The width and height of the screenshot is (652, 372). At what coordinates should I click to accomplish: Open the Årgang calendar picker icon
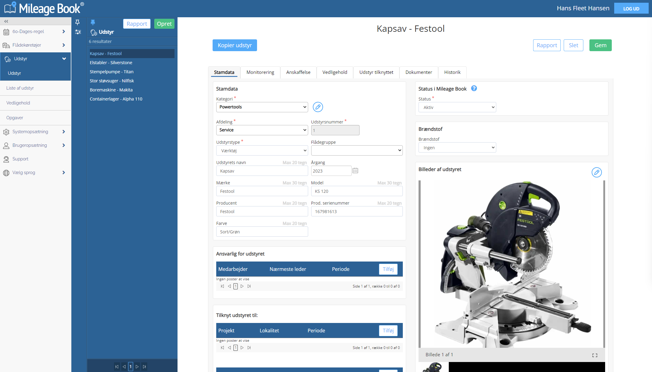pos(355,171)
